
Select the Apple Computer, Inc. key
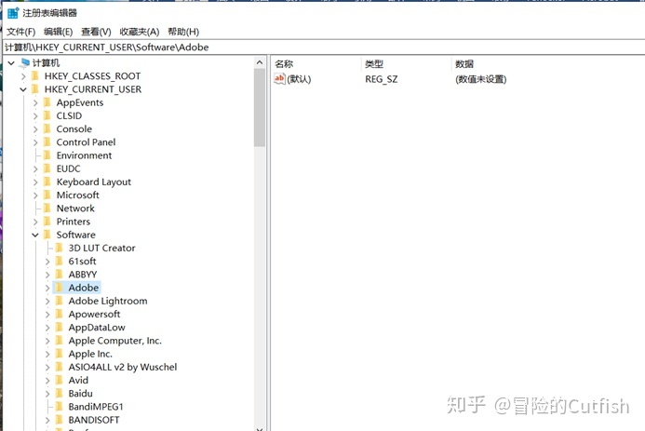click(x=114, y=341)
